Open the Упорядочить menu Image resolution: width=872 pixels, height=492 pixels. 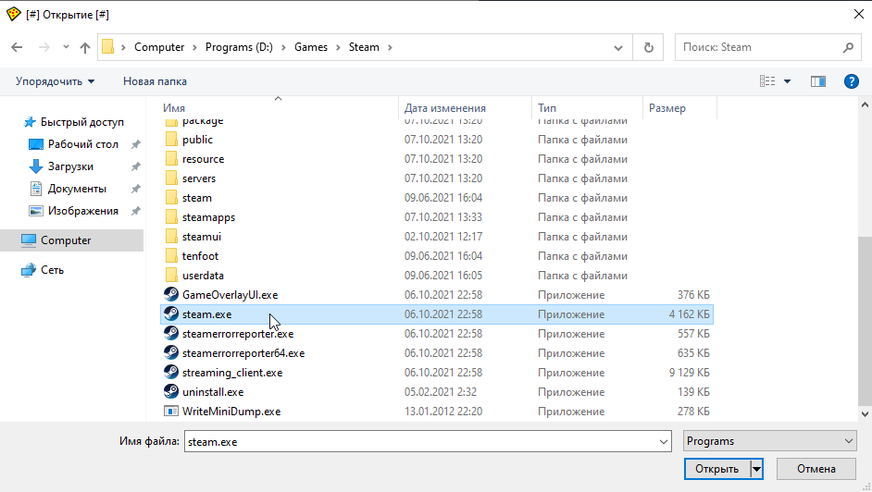[x=55, y=81]
